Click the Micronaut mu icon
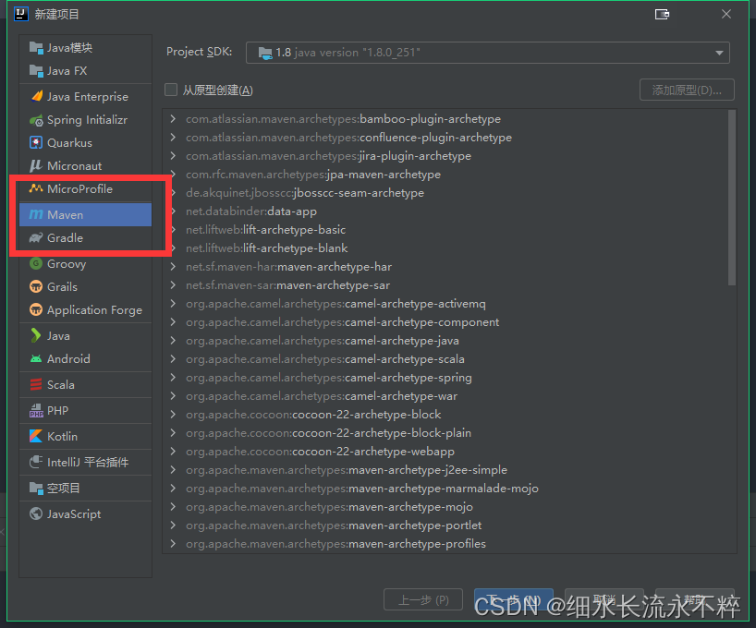This screenshot has width=756, height=628. (x=36, y=166)
